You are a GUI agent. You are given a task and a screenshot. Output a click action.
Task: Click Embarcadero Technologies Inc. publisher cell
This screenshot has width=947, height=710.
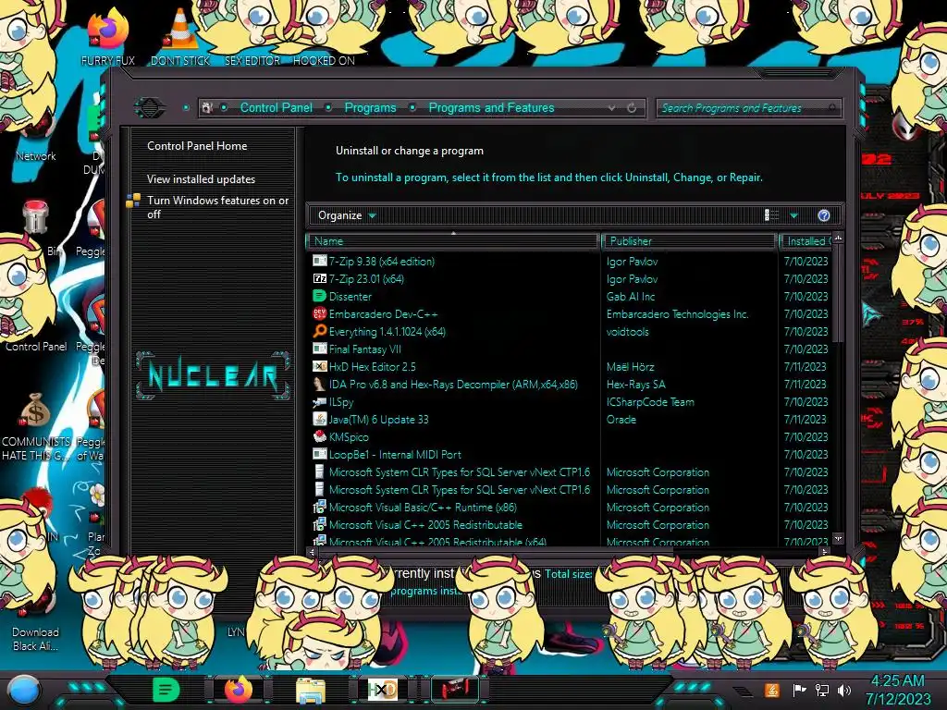677,314
